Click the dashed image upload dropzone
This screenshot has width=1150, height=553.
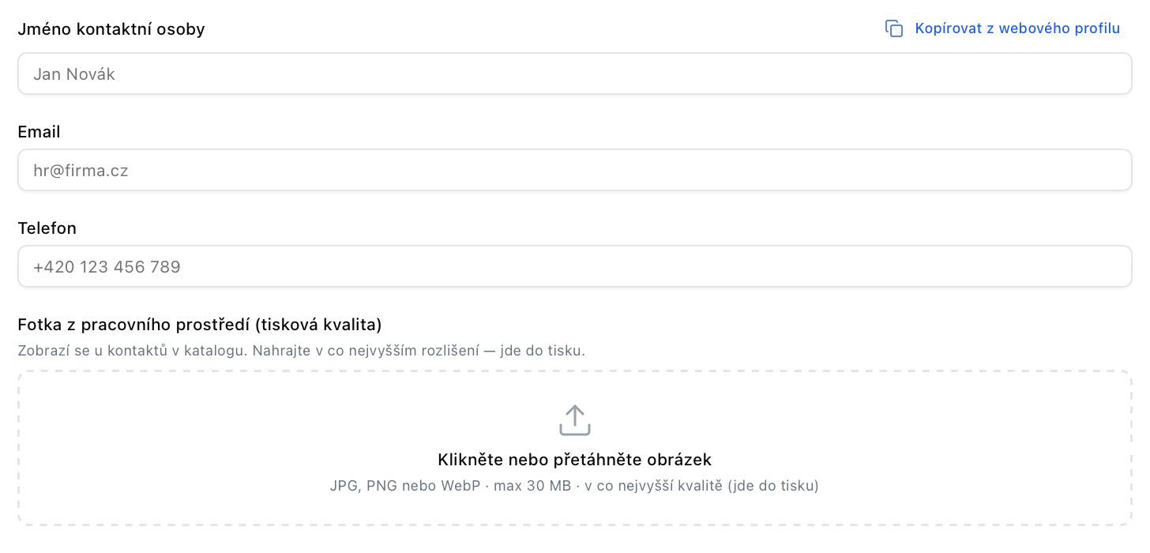575,448
